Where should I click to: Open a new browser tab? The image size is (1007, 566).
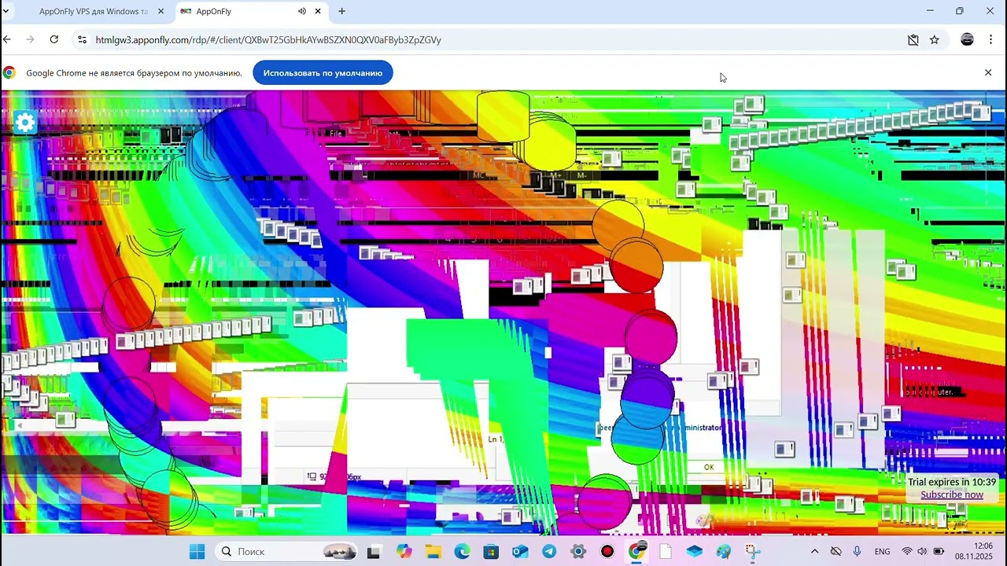[341, 12]
